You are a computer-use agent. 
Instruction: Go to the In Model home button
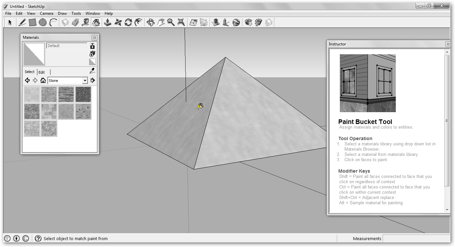tap(43, 81)
